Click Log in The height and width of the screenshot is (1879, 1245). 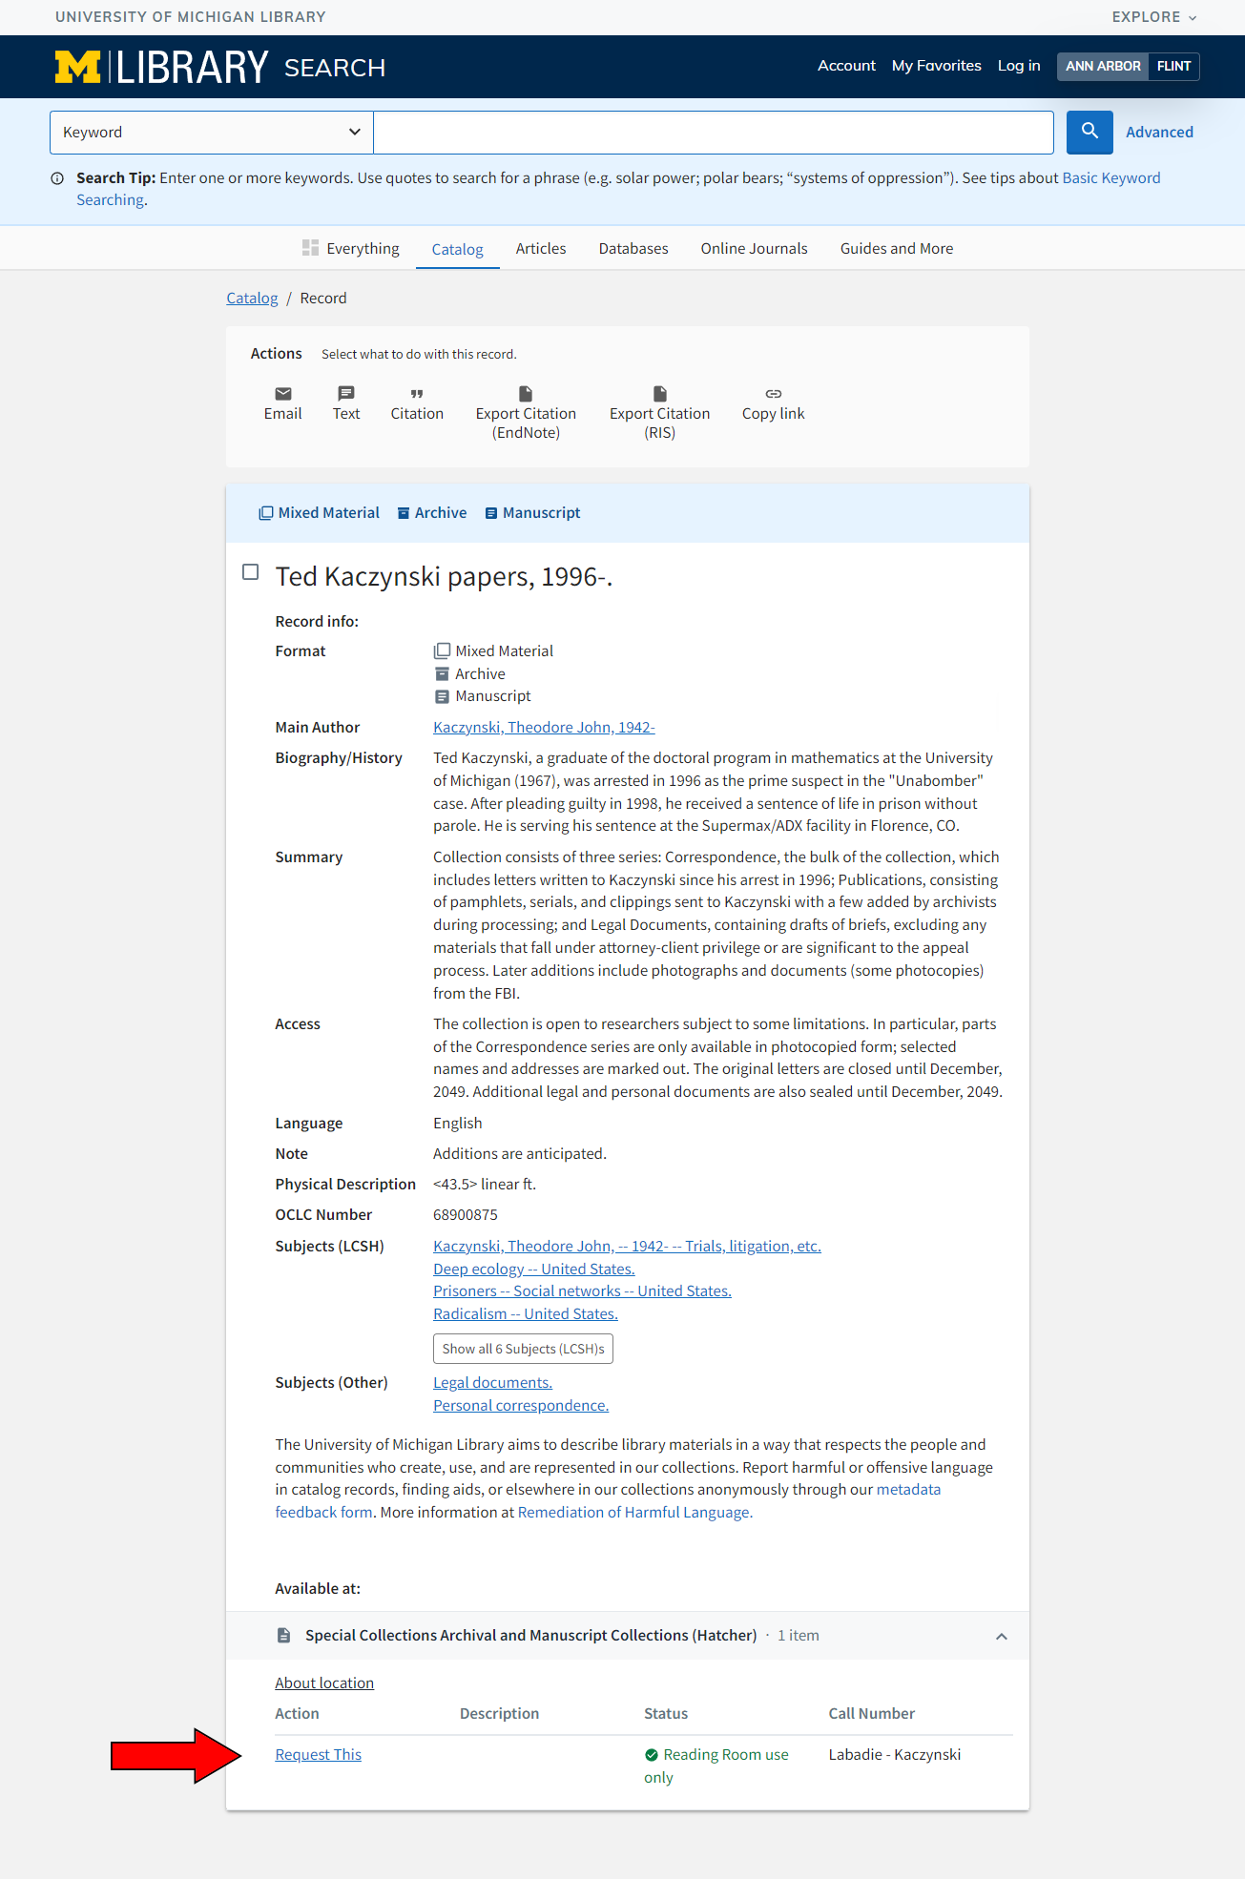tap(1019, 66)
